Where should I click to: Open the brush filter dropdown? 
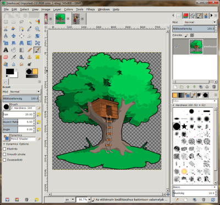(215, 101)
